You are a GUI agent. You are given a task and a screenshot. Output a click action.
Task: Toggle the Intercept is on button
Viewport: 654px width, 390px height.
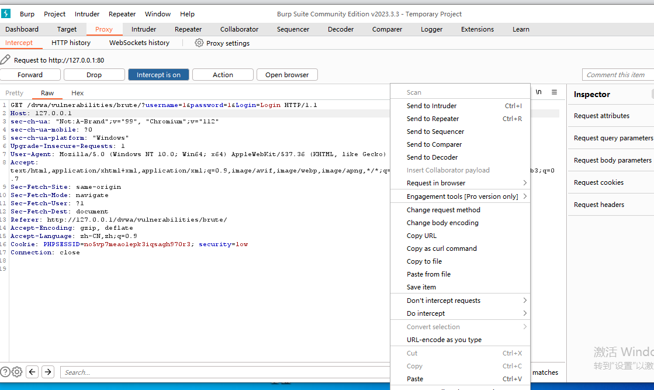(x=158, y=75)
